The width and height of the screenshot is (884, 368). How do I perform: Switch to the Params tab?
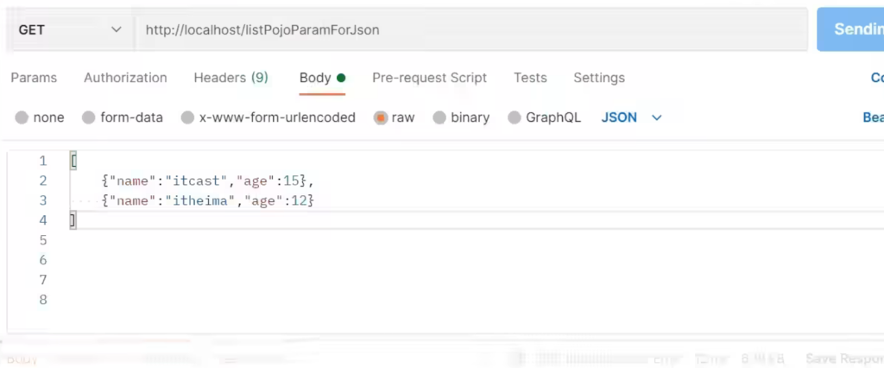(34, 78)
